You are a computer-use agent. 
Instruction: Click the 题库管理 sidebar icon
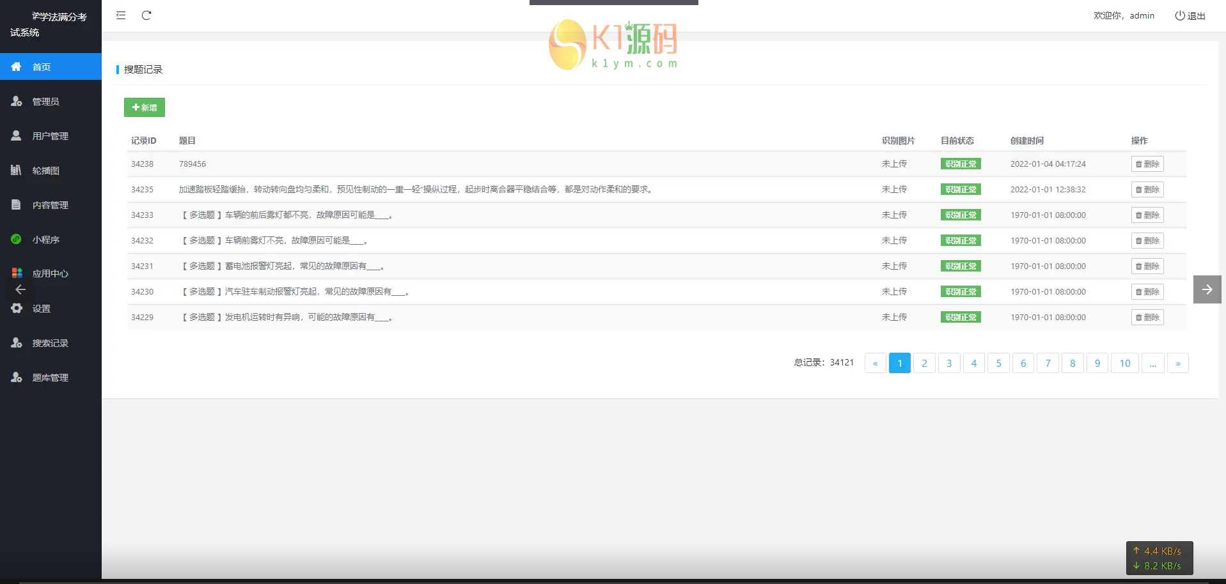click(x=17, y=377)
